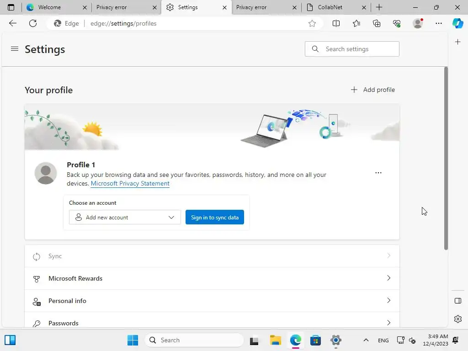Viewport: 468px width, 351px height.
Task: Click the profile avatar in toolbar
Action: click(418, 23)
